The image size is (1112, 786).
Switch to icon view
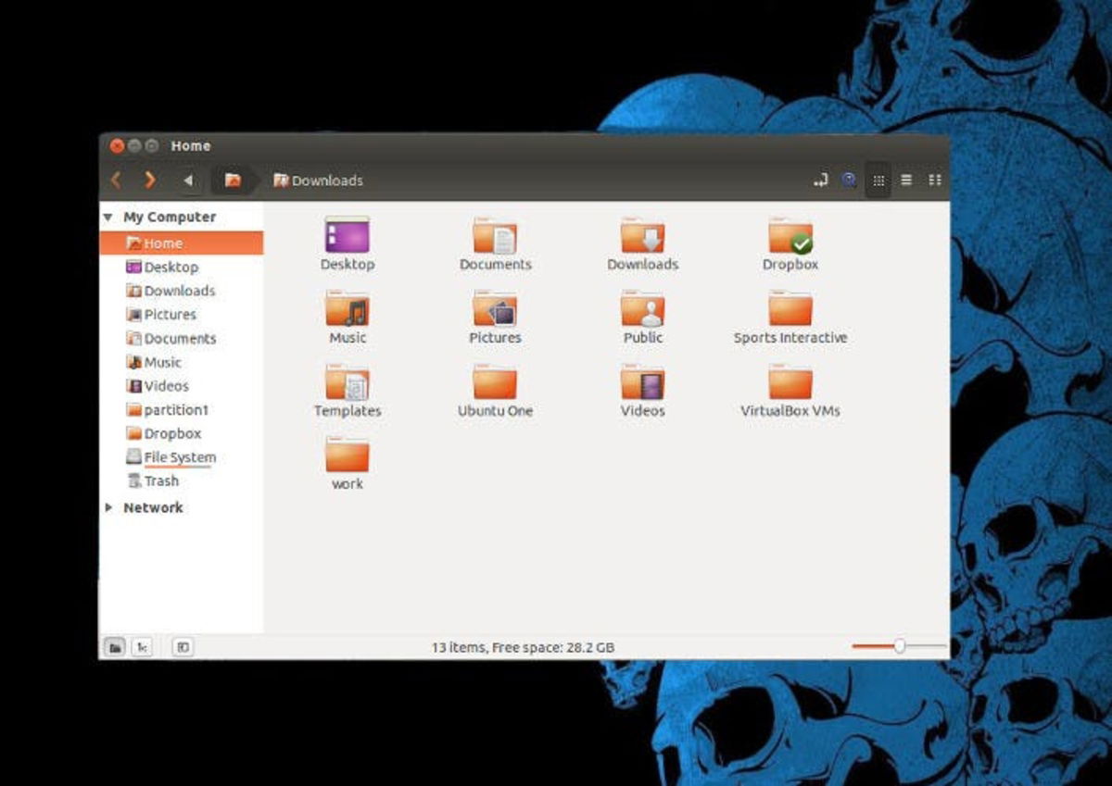pyautogui.click(x=878, y=181)
